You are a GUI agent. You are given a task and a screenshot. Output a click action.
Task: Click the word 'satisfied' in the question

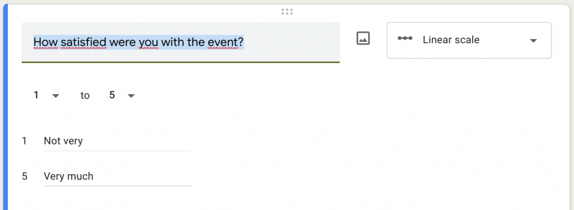pos(83,43)
